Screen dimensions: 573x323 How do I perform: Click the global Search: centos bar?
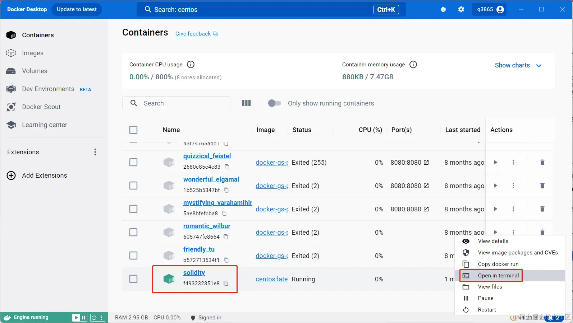tap(271, 10)
